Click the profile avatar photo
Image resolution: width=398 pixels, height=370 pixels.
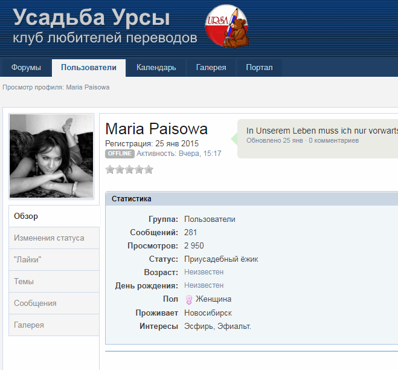point(51,156)
